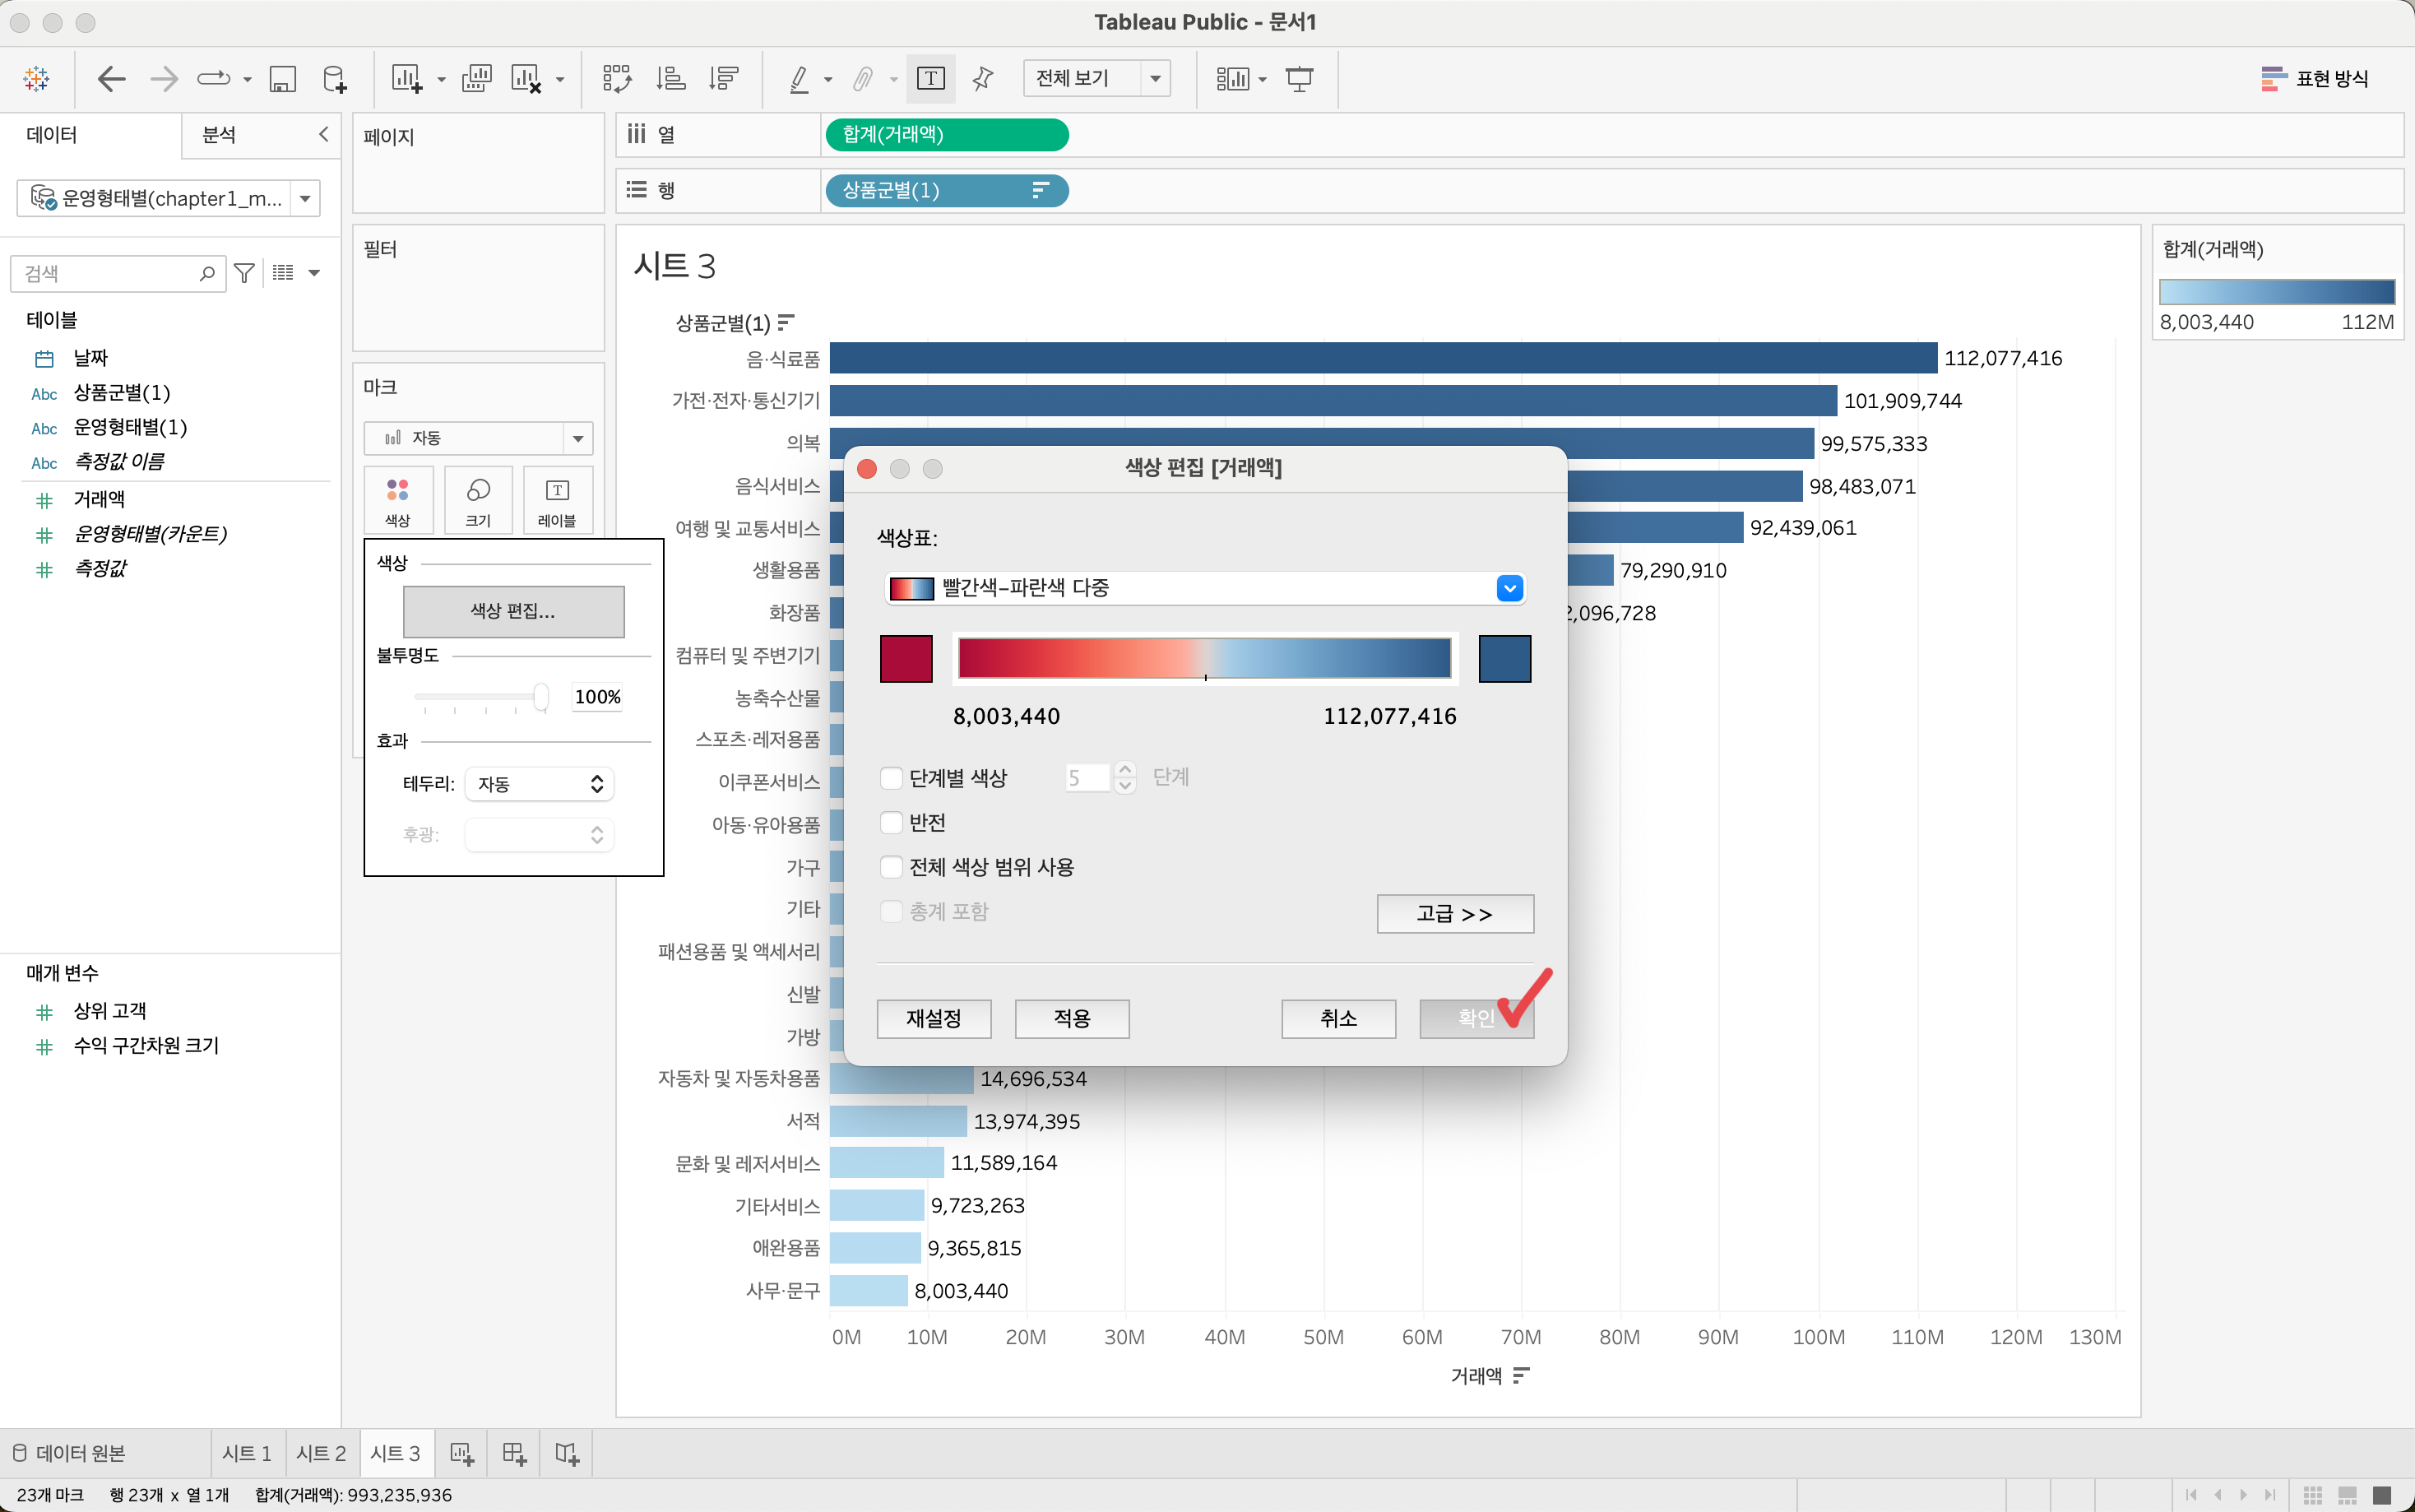2415x1512 pixels.
Task: Open the 자동 mark type dropdown
Action: point(577,438)
